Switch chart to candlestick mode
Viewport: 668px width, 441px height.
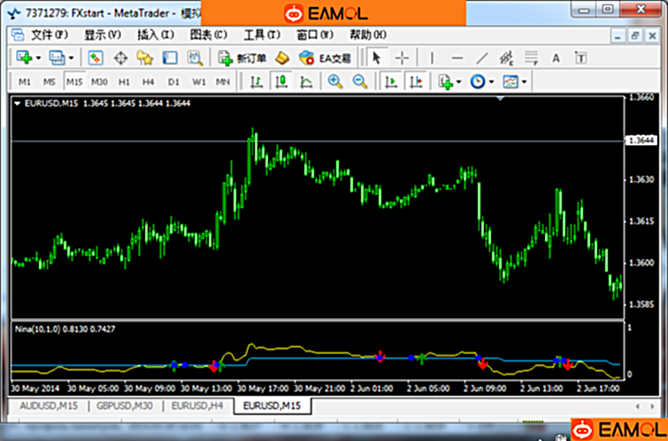281,81
